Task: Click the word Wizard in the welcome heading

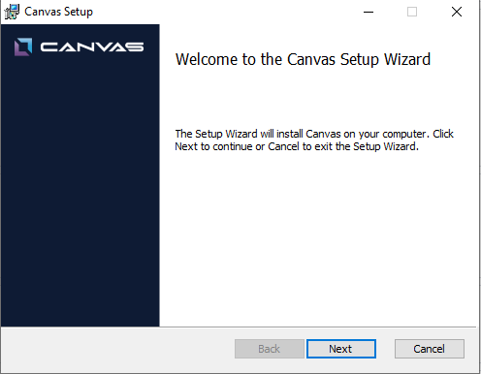Action: point(407,59)
